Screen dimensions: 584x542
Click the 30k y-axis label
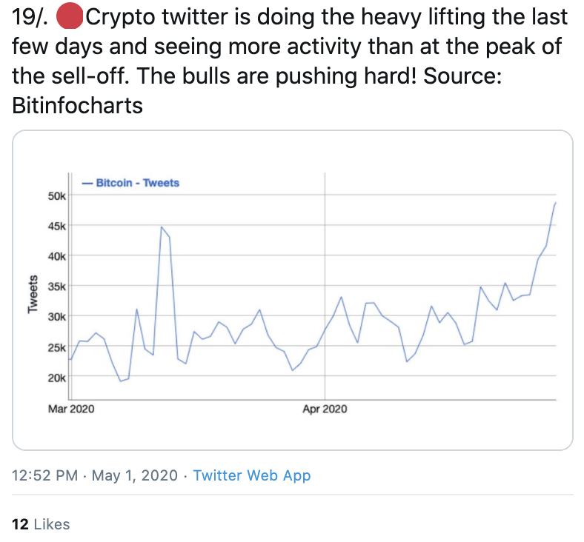pyautogui.click(x=58, y=317)
